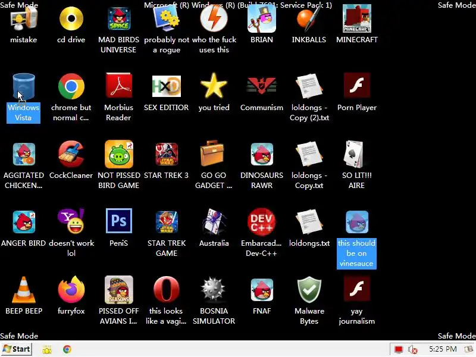Select 'loldongs - Copy.txt' document icon
The height and width of the screenshot is (357, 476).
click(309, 154)
